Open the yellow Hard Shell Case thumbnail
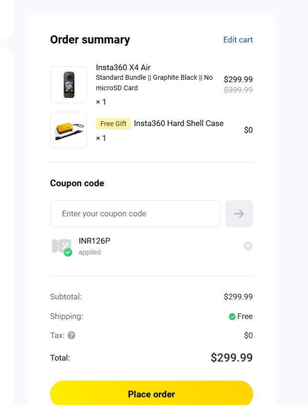 pyautogui.click(x=68, y=130)
